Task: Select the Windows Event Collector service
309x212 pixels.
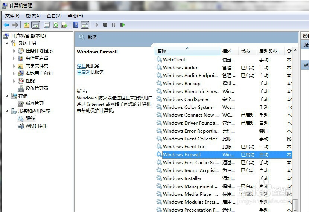Action: [224, 139]
